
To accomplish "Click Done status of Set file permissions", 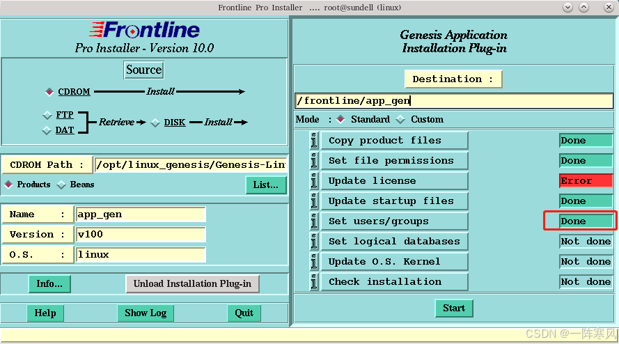I will (586, 161).
